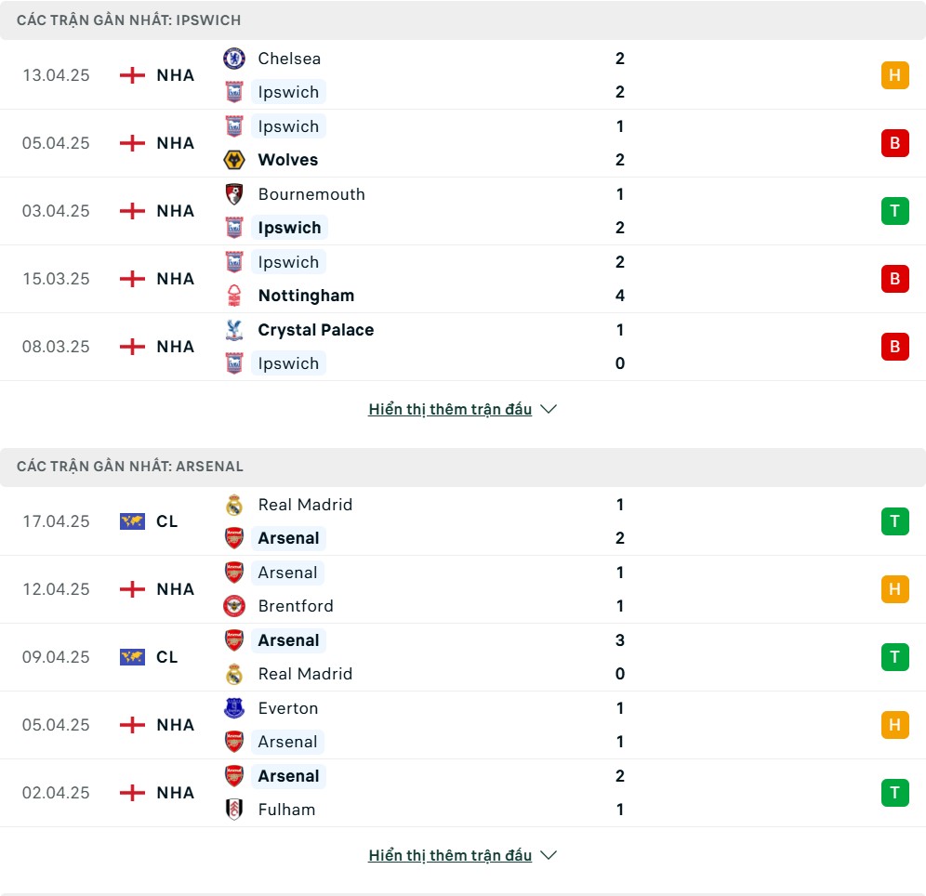Open the Crystal Palace team name

[x=316, y=330]
